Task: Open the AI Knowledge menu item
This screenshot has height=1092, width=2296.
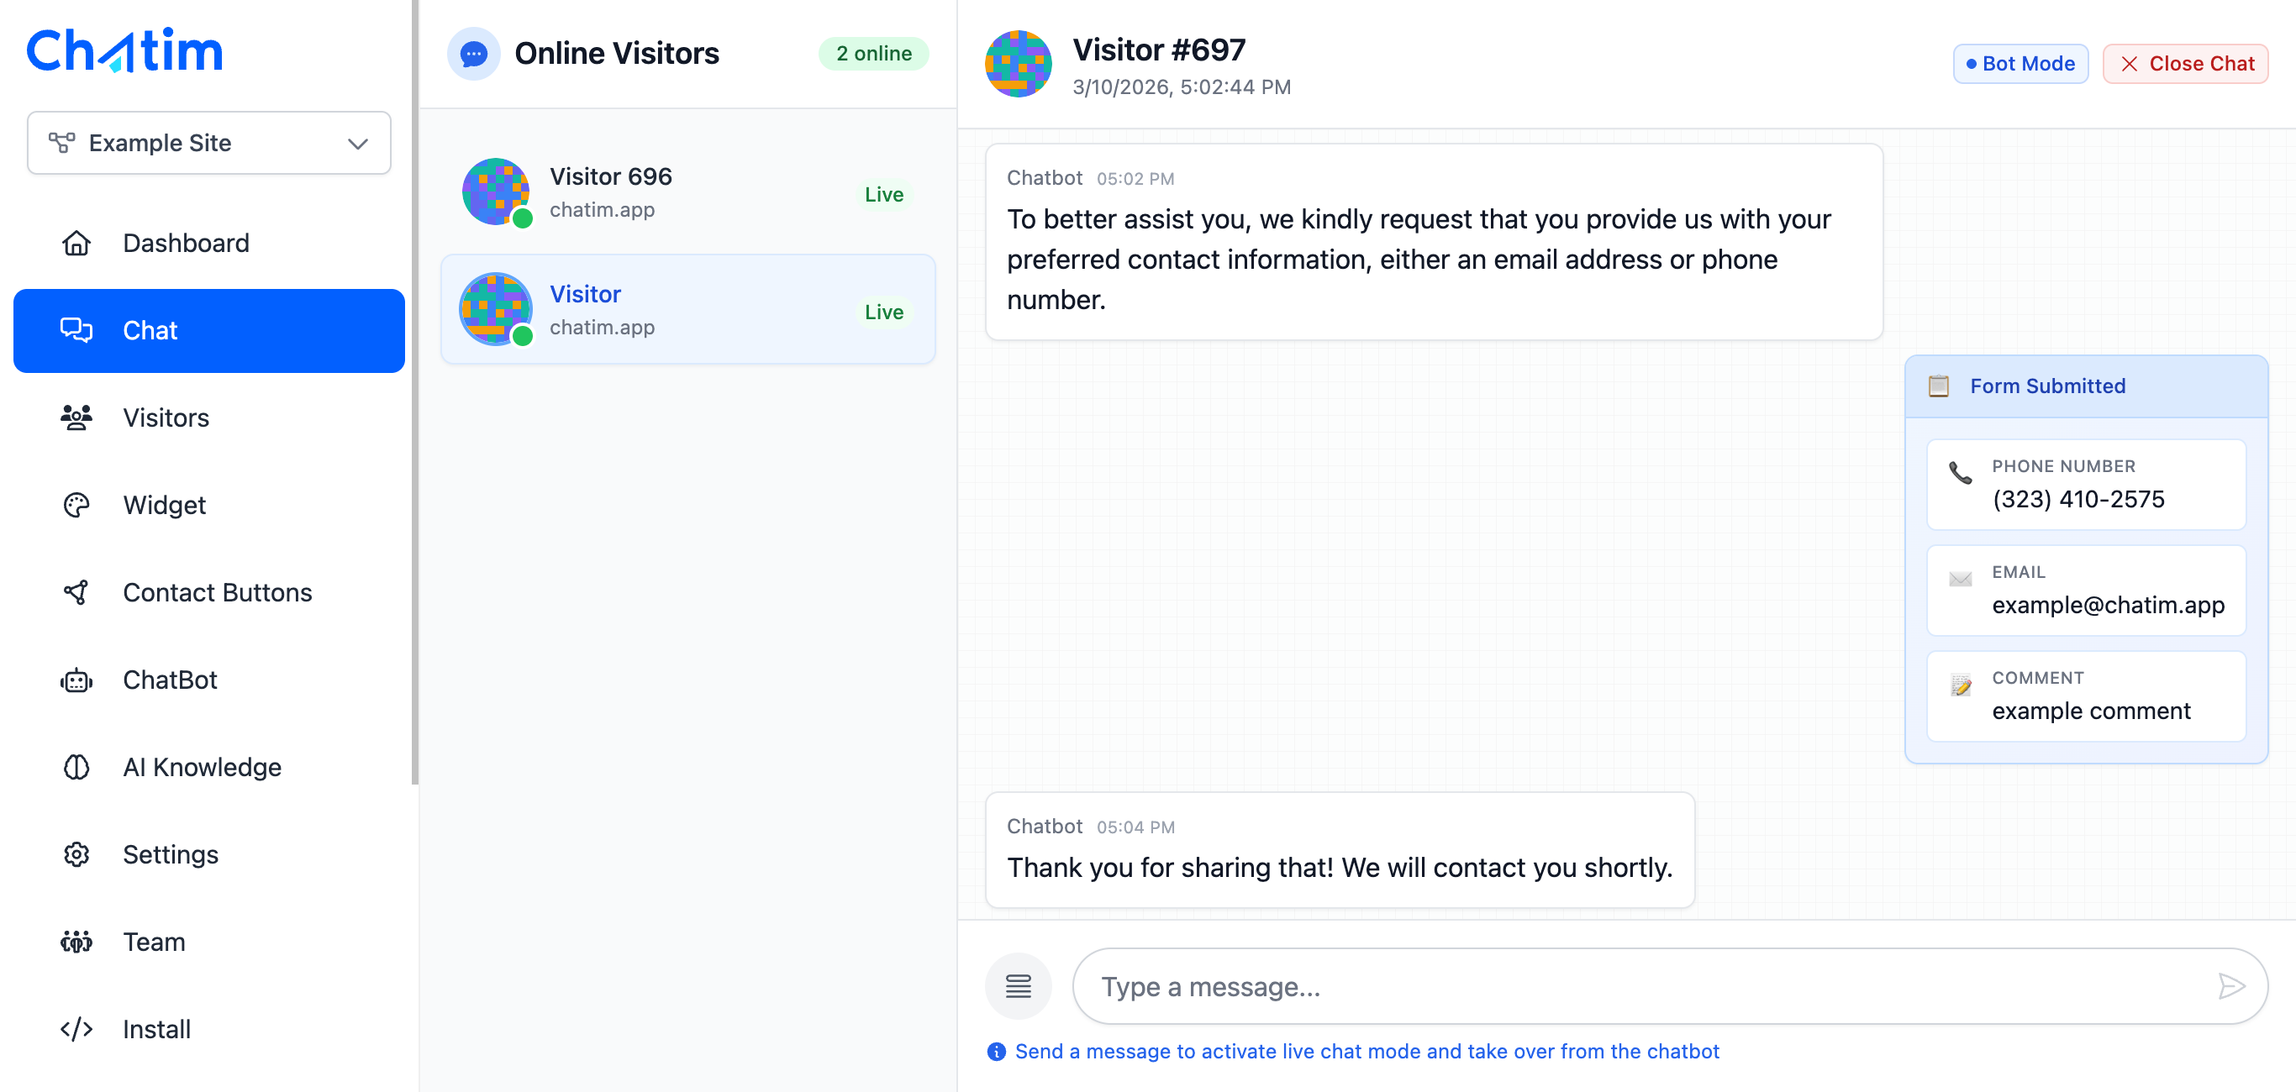Action: click(x=202, y=767)
